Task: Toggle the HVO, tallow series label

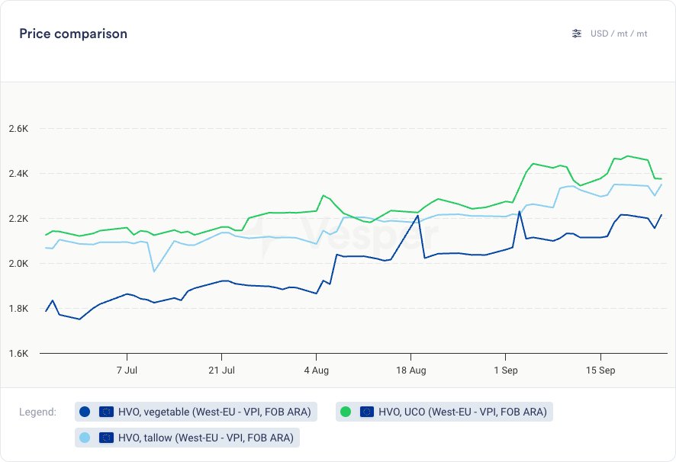Action: tap(206, 438)
